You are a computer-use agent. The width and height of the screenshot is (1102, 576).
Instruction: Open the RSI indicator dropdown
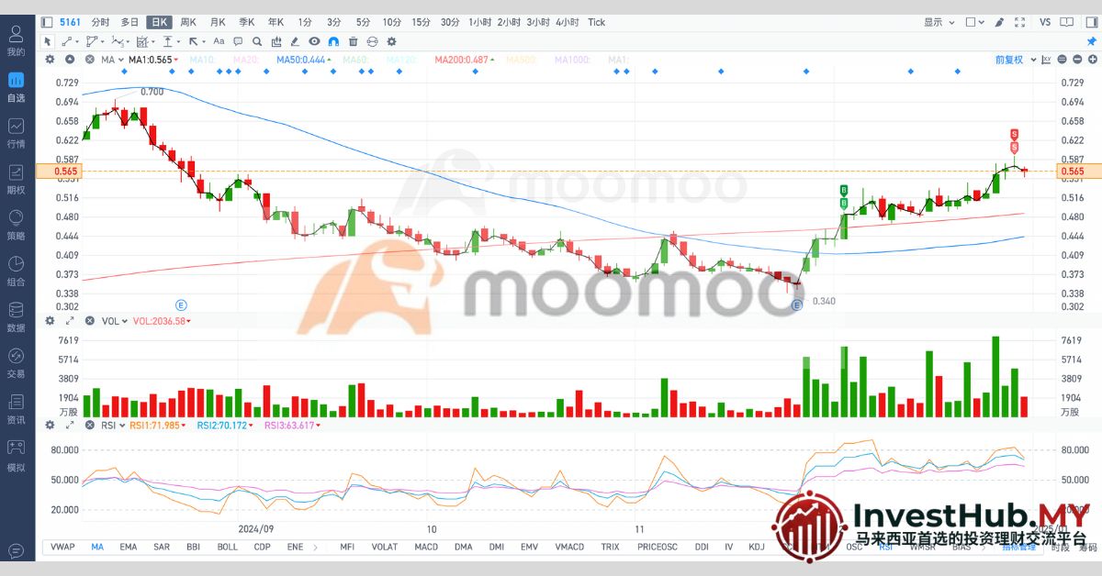pyautogui.click(x=112, y=426)
